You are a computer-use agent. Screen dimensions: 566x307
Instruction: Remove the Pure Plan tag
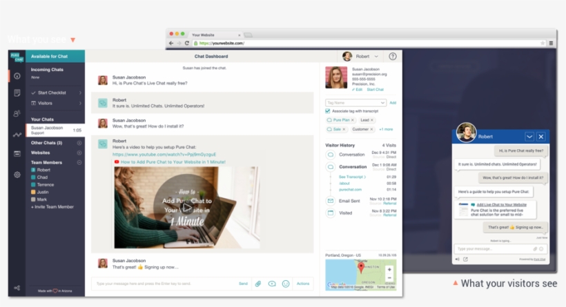(353, 120)
